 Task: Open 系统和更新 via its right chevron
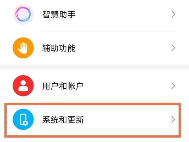tap(173, 120)
